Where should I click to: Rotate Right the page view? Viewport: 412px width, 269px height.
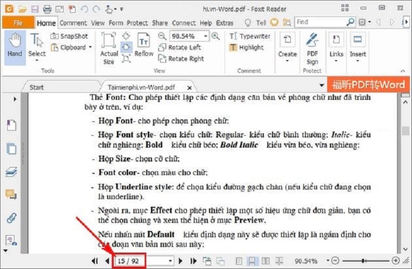pyautogui.click(x=181, y=59)
